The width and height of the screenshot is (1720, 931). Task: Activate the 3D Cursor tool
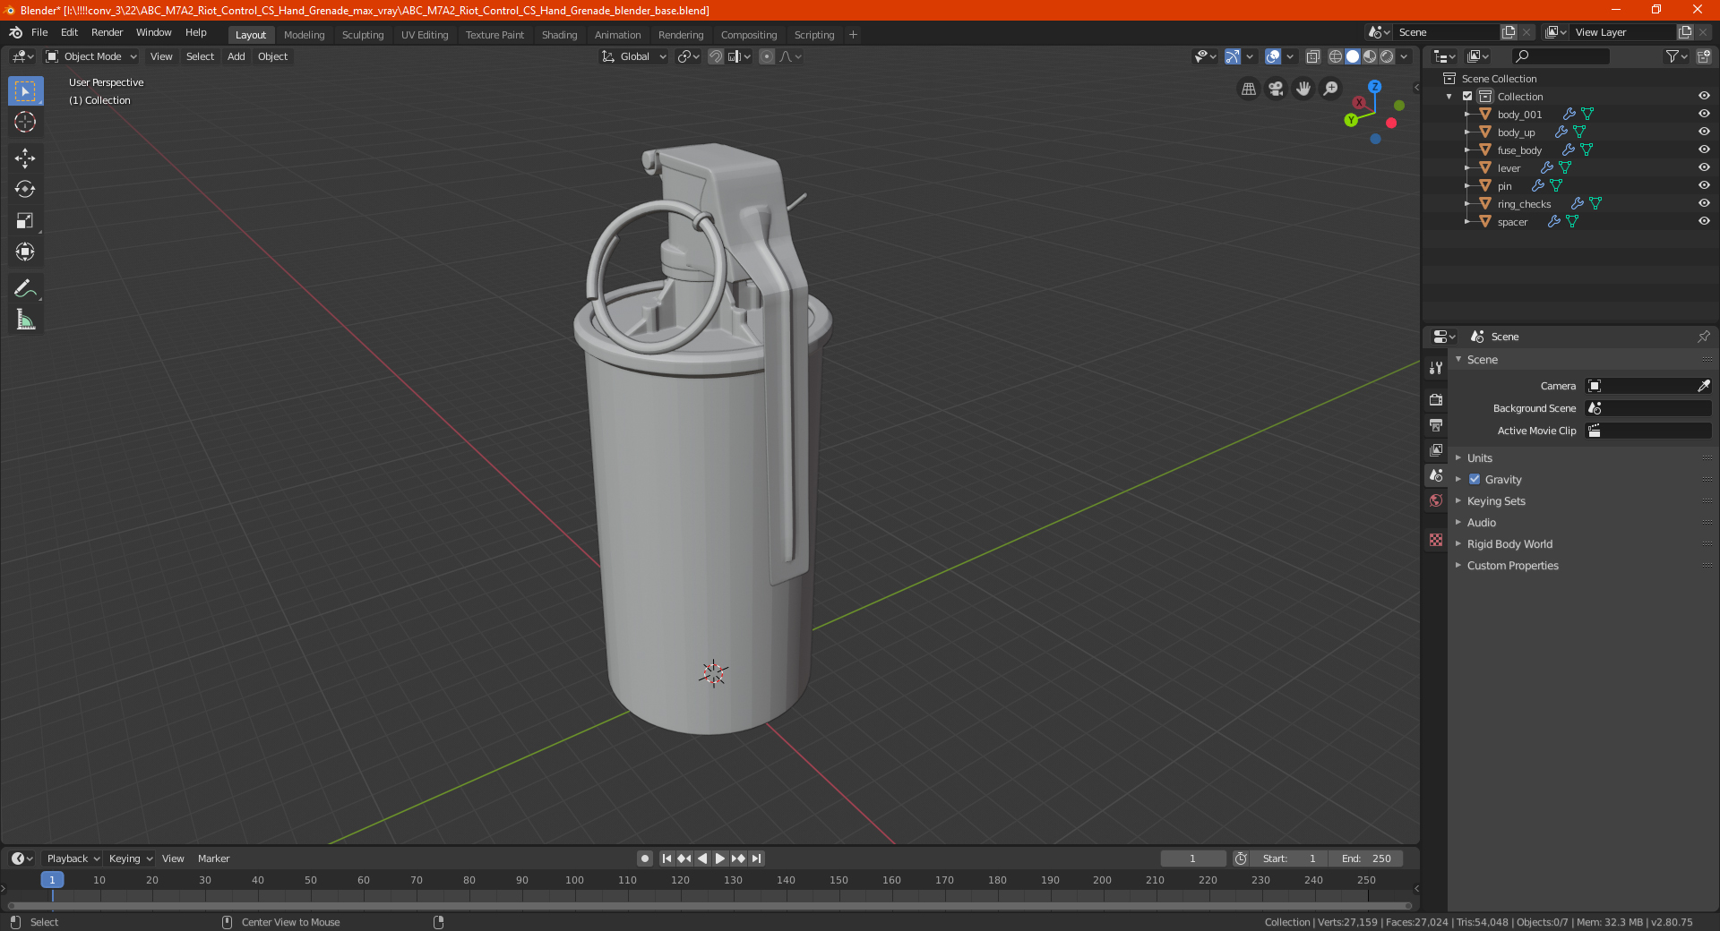click(x=25, y=122)
